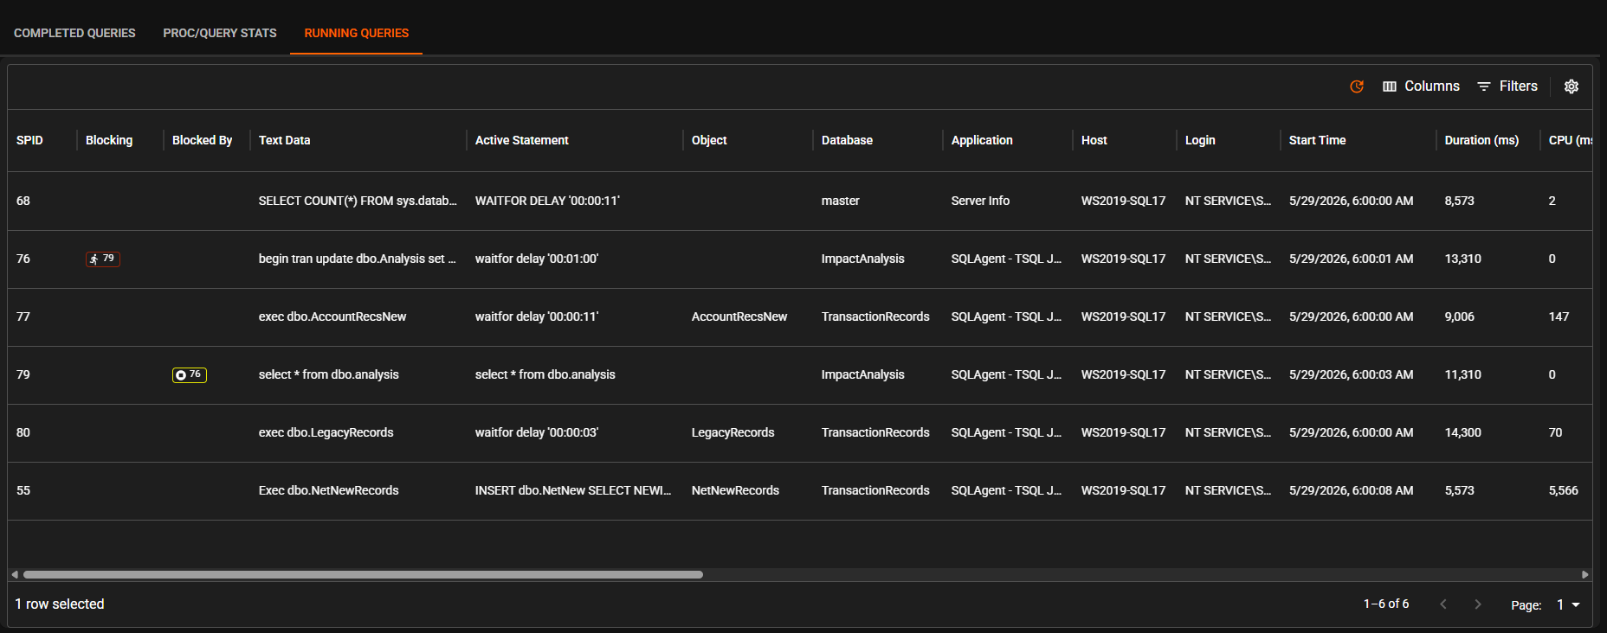Select the row with SPID 68
Screen dimensions: 1607x633
pyautogui.click(x=800, y=201)
